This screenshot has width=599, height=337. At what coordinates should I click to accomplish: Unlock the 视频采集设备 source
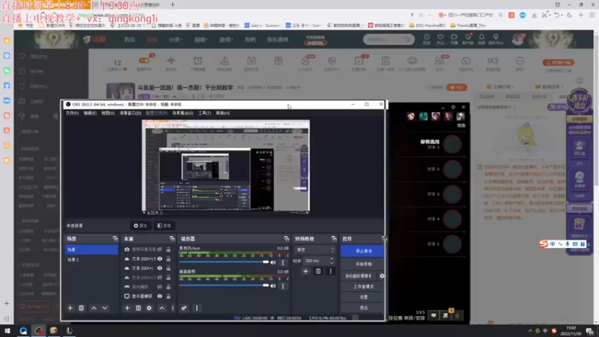pos(168,249)
